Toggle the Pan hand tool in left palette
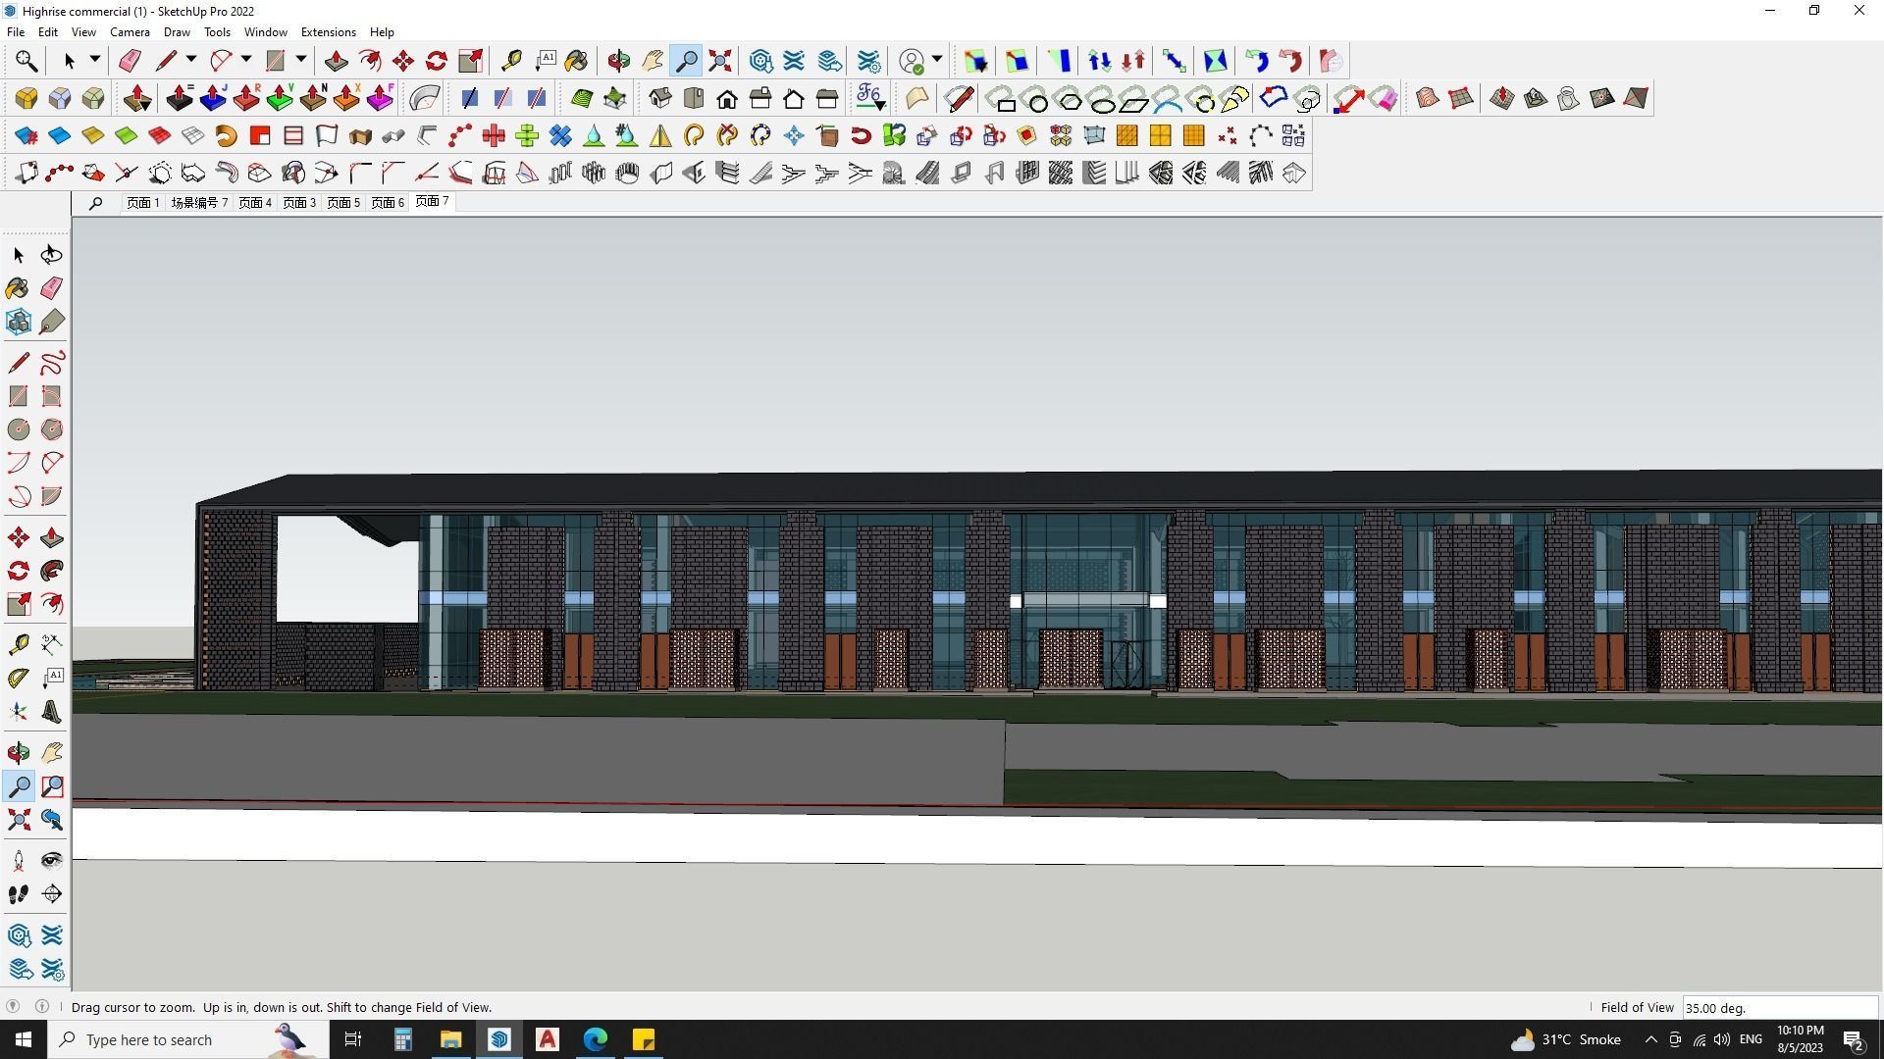The image size is (1884, 1059). (x=51, y=753)
